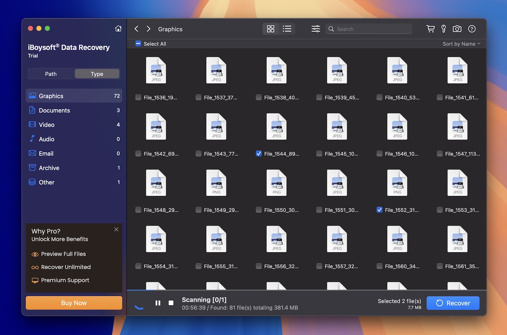Screen dimensions: 507x335
Task: Pause the ongoing scan
Action: click(x=158, y=303)
